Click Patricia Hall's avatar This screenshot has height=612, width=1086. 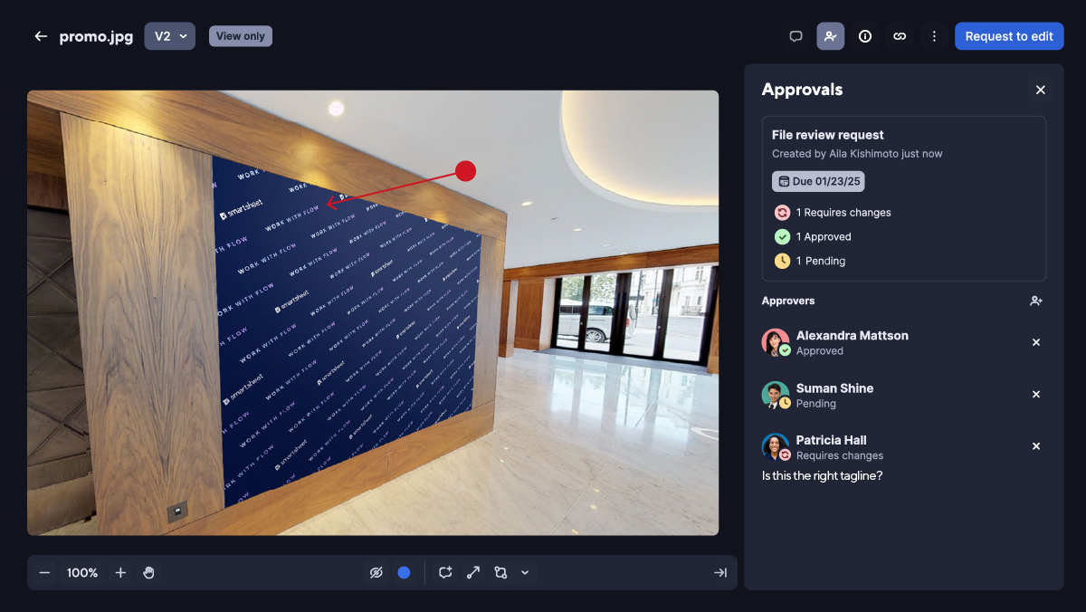point(776,447)
